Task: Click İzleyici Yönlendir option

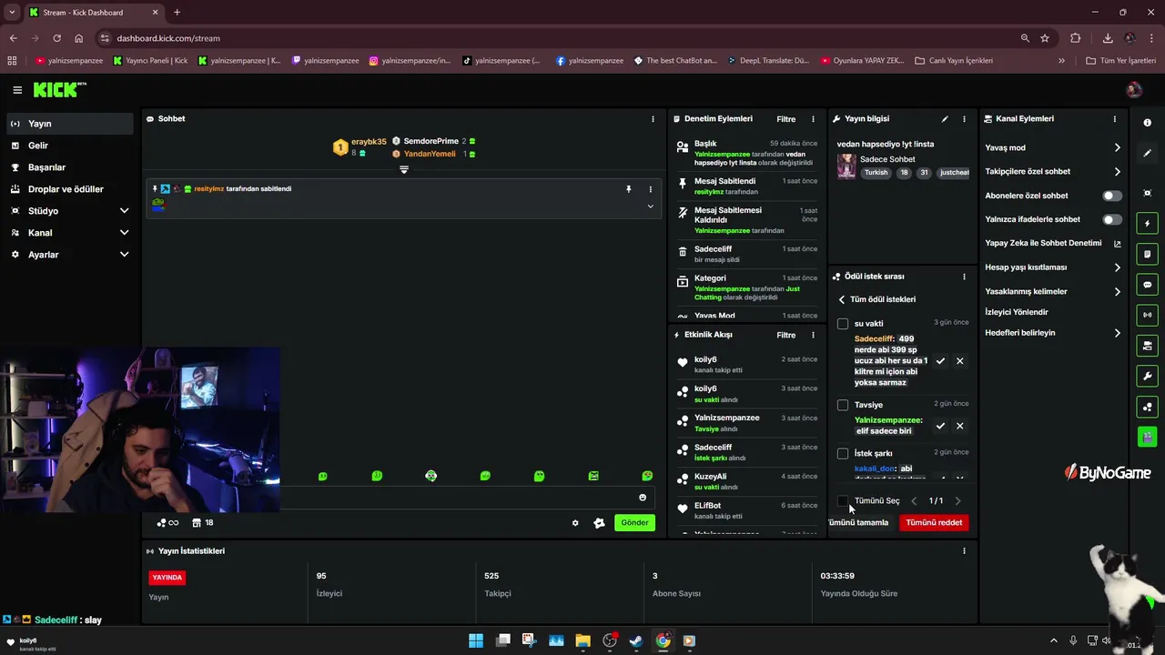Action: [x=1017, y=312]
